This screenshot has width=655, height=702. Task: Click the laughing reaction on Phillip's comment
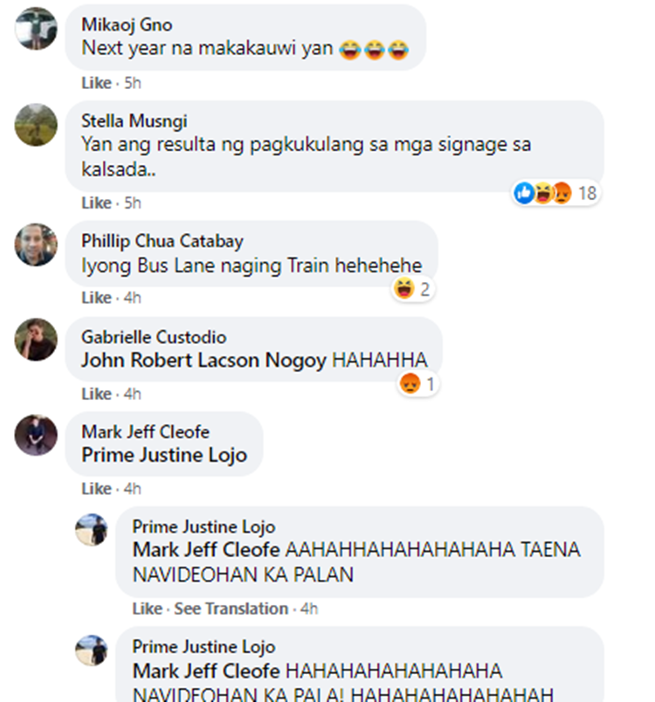403,288
